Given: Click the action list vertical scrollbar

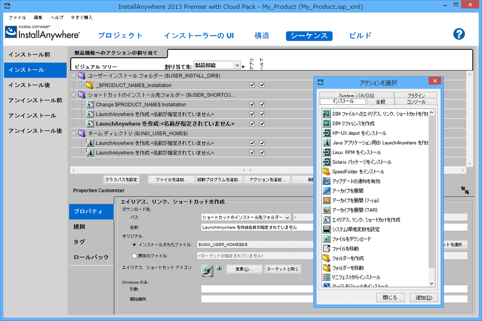Looking at the screenshot, I should tap(432, 198).
